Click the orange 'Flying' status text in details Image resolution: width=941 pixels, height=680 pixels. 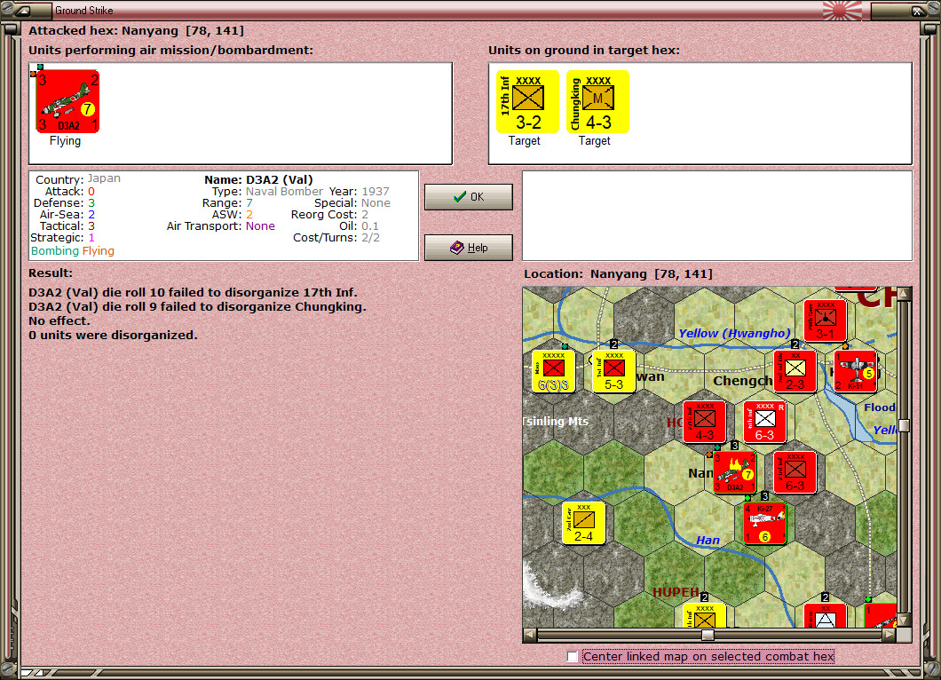tap(98, 251)
